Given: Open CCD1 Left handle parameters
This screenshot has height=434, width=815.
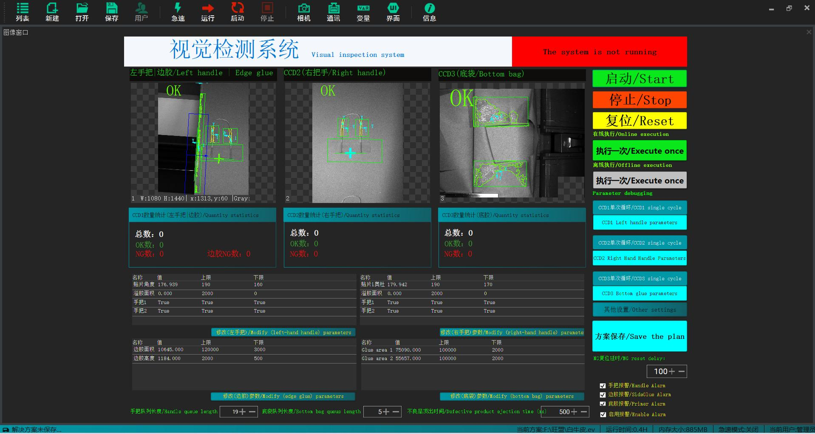Looking at the screenshot, I should [x=640, y=223].
